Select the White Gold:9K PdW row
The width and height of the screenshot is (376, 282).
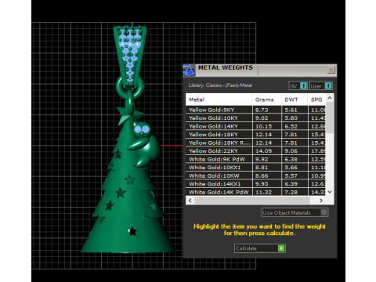click(255, 159)
